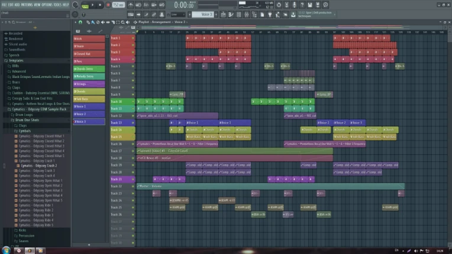Mute Track 16 with its green toggle
This screenshot has height=254, width=452.
(133, 144)
